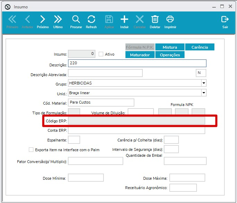
Task: Tick the Ativo checkbox
Action: tap(101, 54)
